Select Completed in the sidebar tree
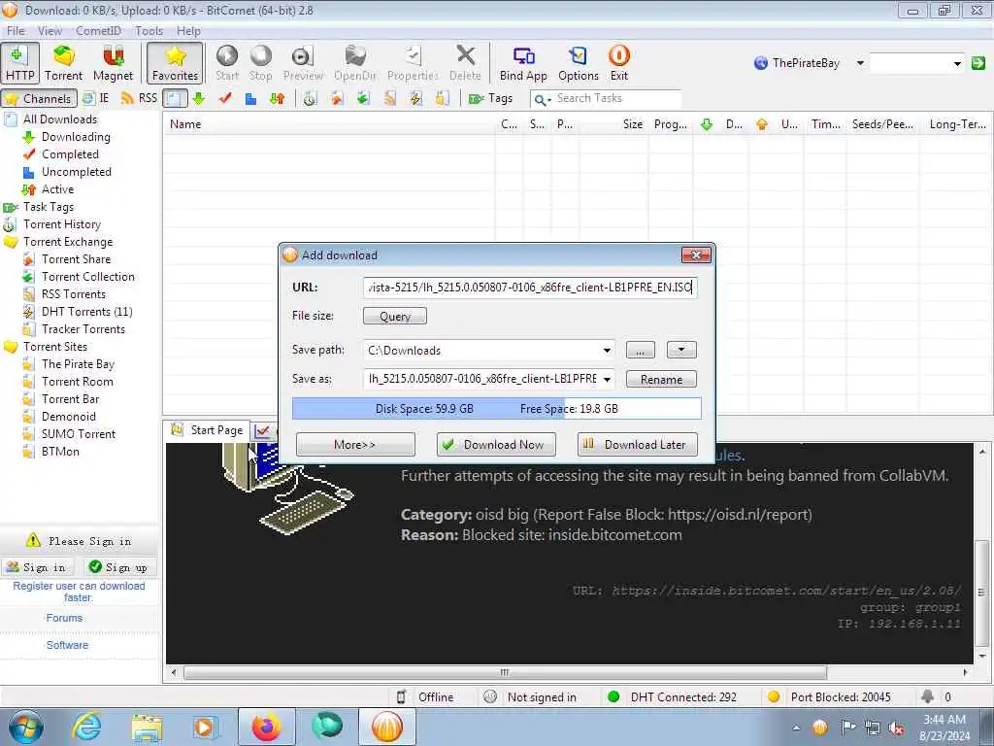Screen dimensions: 994x746 (x=70, y=154)
